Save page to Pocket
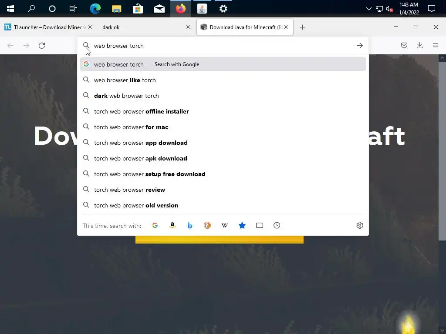Image resolution: width=446 pixels, height=334 pixels. (x=404, y=45)
